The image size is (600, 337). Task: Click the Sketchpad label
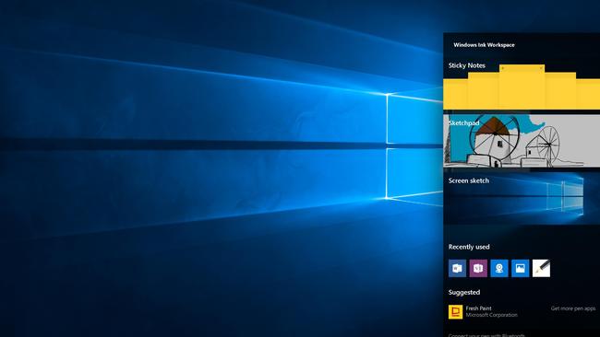pos(463,122)
